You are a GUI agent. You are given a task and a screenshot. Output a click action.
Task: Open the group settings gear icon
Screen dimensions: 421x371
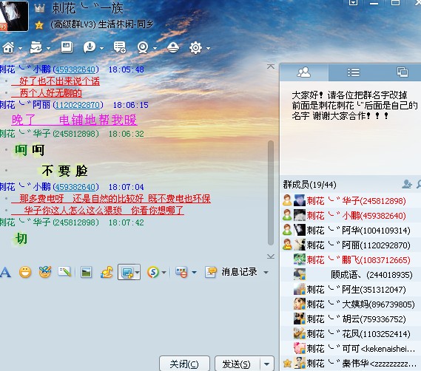(x=196, y=48)
